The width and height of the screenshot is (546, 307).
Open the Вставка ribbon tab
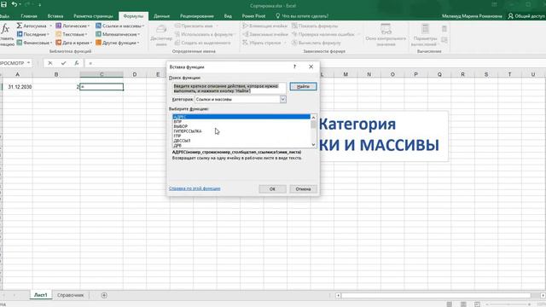55,16
